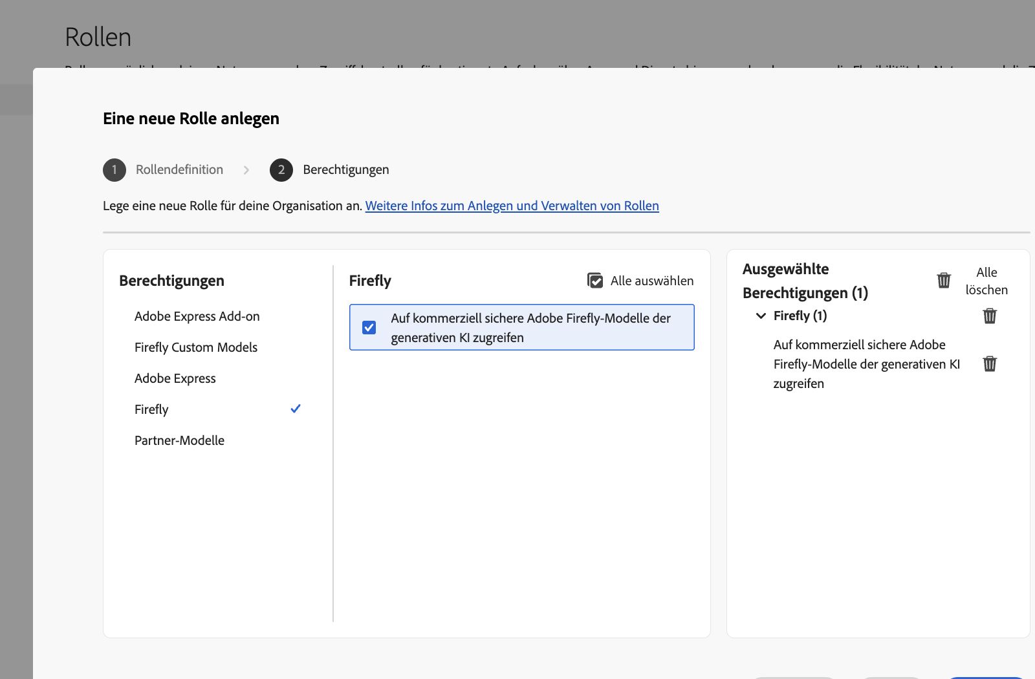The image size is (1035, 679).
Task: Click the trash icon next to Alle löschen
Action: (x=944, y=281)
